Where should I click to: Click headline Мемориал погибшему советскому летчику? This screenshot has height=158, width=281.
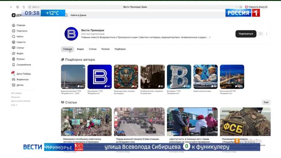pos(82,140)
